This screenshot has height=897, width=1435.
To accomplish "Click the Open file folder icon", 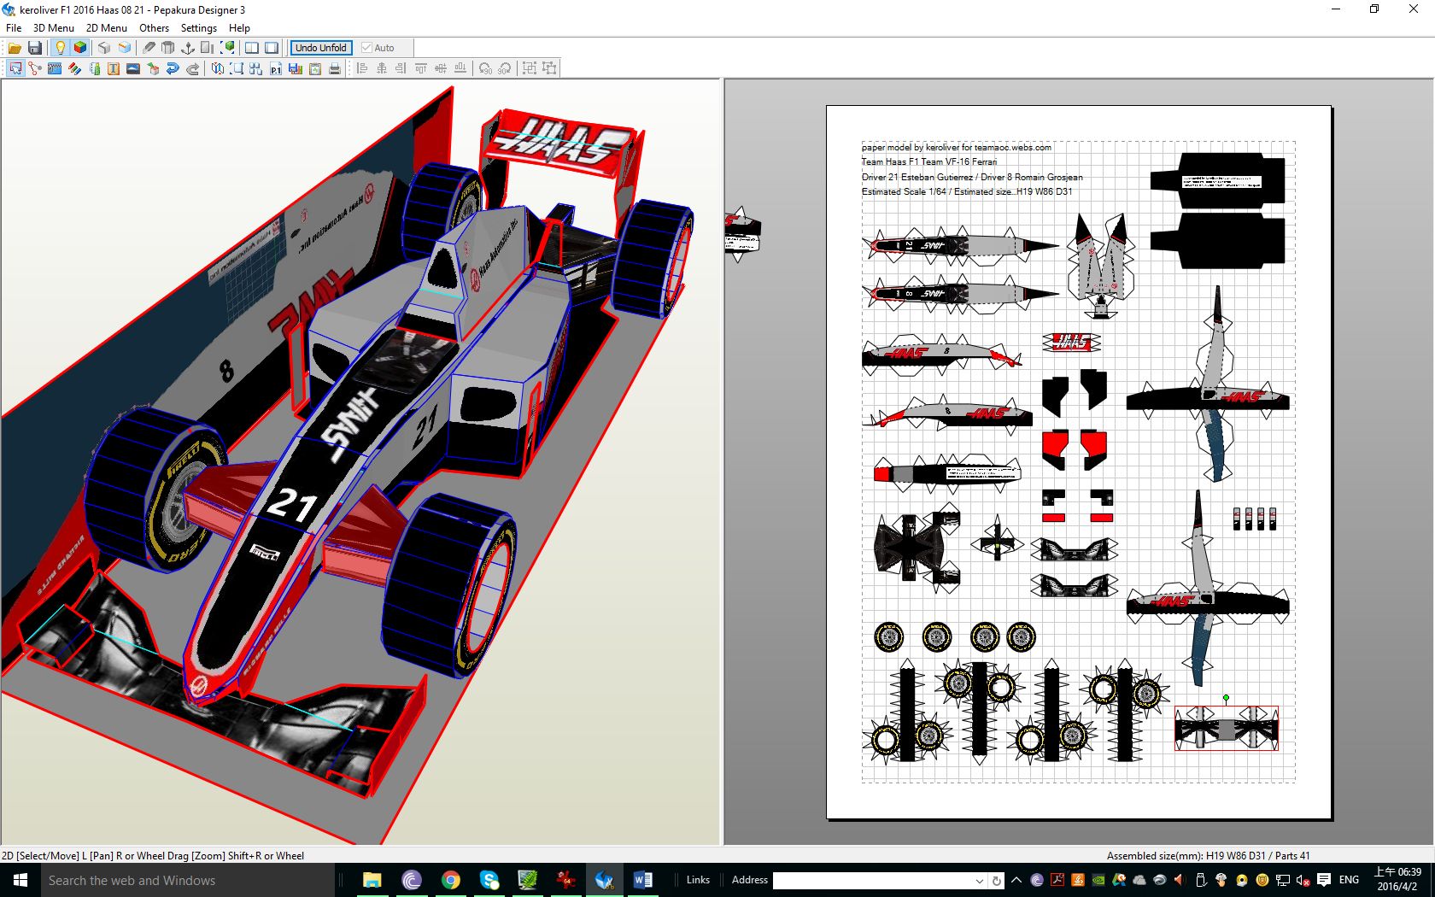I will tap(15, 48).
